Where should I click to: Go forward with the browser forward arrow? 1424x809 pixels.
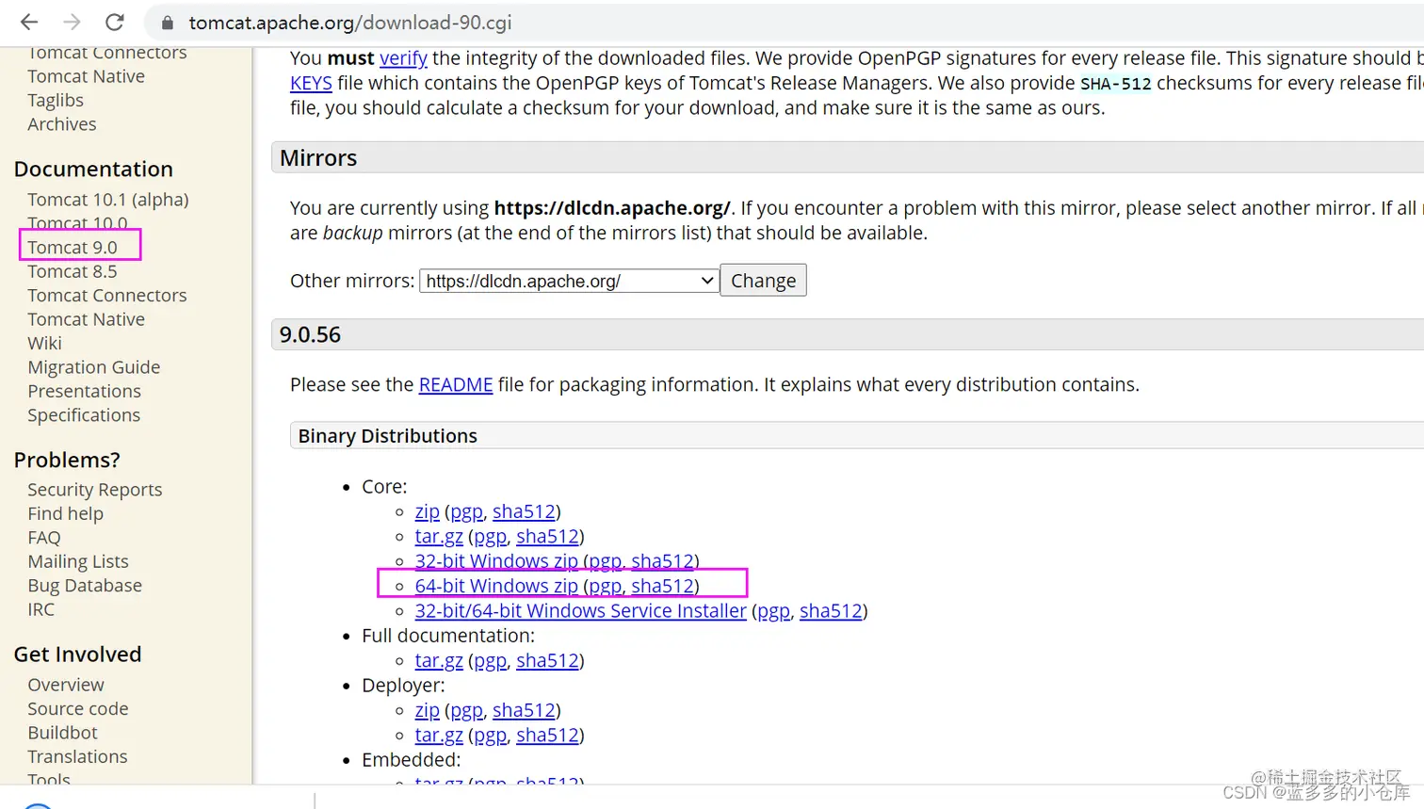click(72, 22)
